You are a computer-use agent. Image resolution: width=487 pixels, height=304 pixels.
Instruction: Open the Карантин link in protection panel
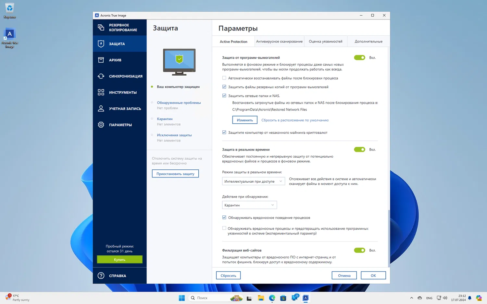165,119
